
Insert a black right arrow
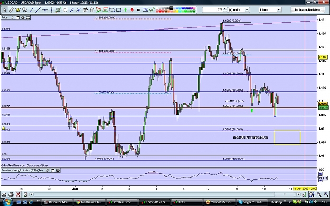point(139,10)
